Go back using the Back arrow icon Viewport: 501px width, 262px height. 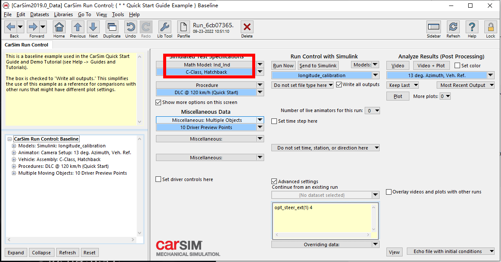point(11,27)
